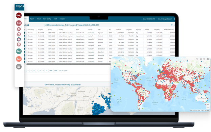Open the Res results circle icon
This screenshot has height=132, width=211.
point(19,59)
